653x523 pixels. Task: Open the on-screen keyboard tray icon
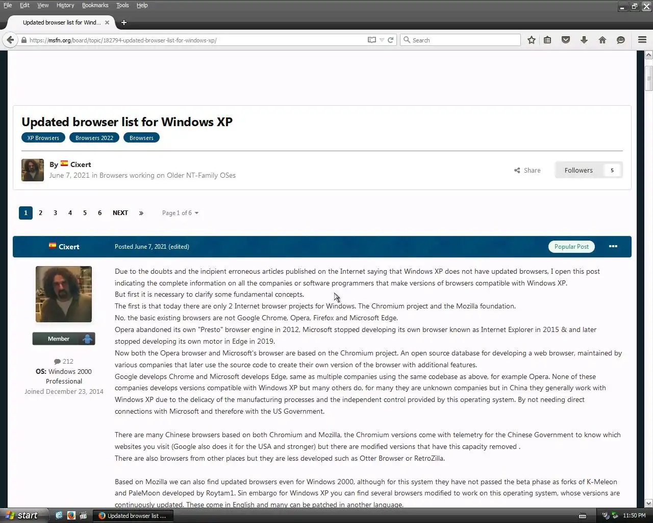[x=583, y=516]
